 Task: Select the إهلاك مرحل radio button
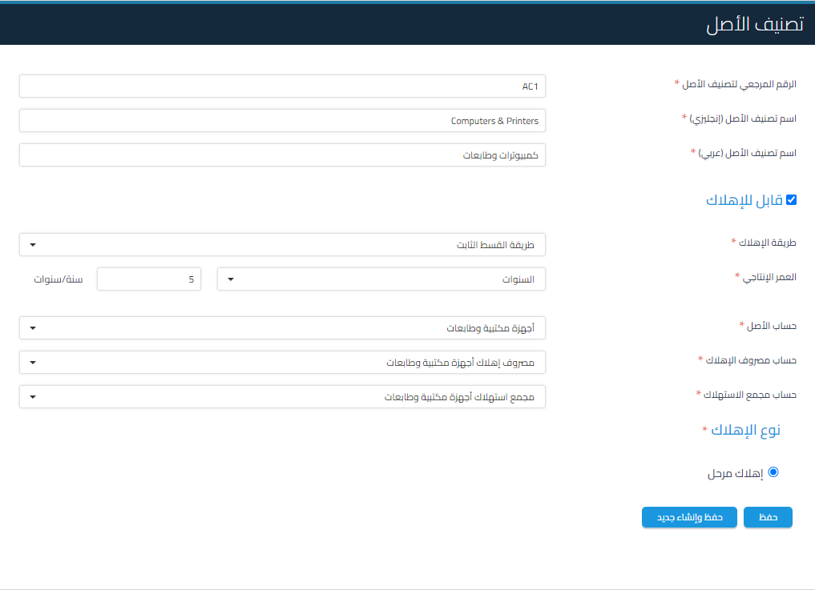(x=773, y=472)
